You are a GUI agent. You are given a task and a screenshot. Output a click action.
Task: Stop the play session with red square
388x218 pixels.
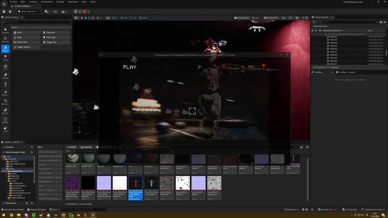tap(84, 12)
